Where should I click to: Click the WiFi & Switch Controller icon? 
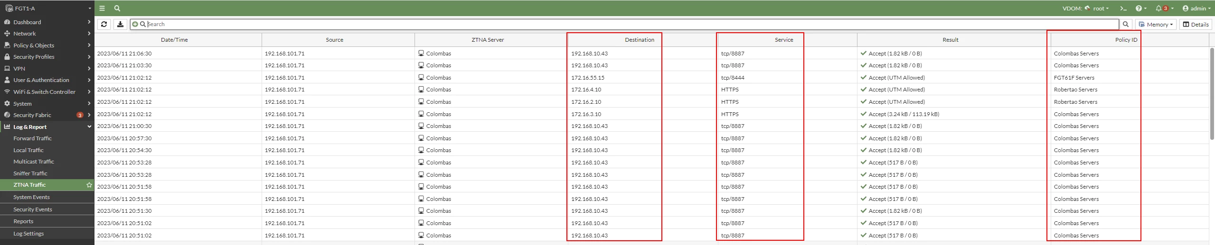(x=7, y=91)
